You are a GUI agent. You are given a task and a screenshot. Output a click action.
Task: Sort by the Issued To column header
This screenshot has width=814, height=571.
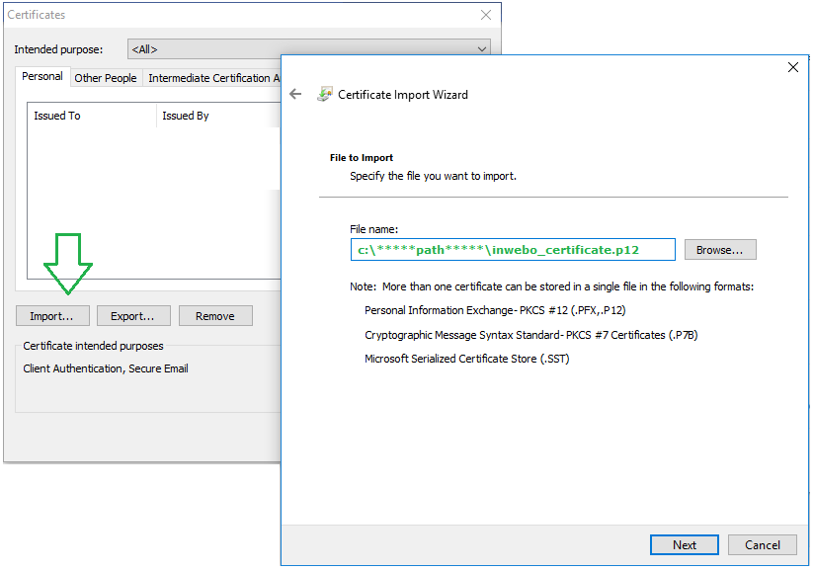[91, 116]
